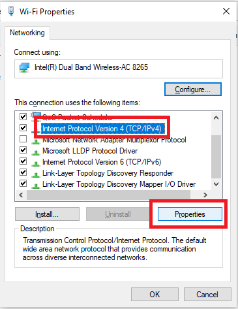Click the Link-Layer Topology Mapper I/O Driver icon
Viewport: 238px width, 309px height.
tap(36, 185)
